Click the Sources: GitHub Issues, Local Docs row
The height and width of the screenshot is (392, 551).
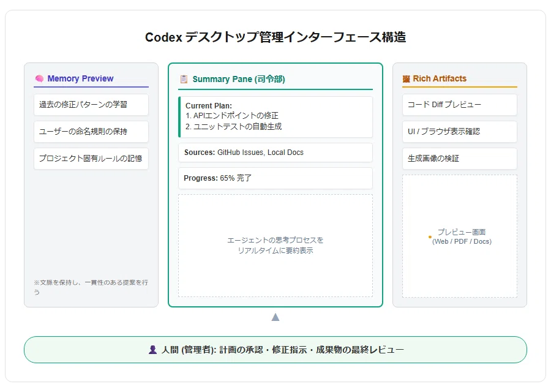[275, 153]
